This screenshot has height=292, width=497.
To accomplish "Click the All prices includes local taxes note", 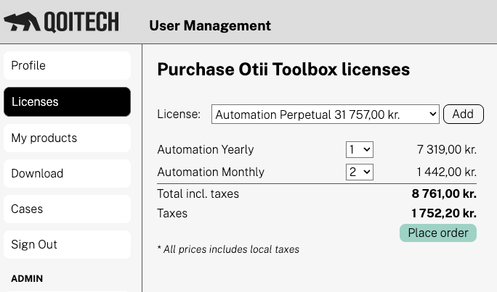I will 228,249.
